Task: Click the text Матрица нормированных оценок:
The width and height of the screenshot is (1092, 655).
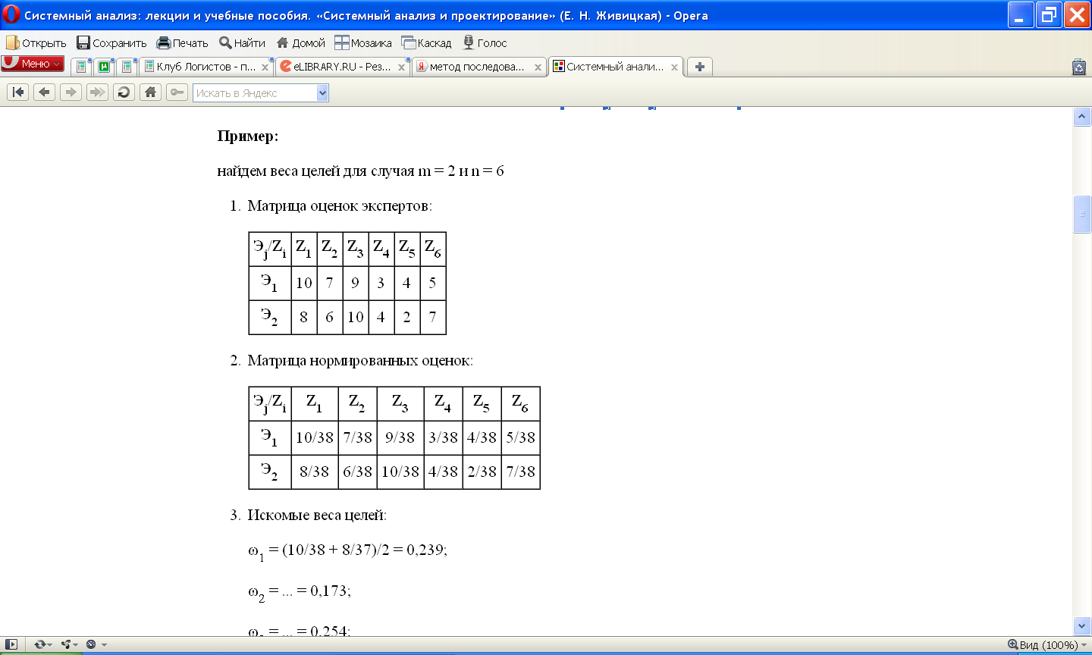Action: pos(360,361)
